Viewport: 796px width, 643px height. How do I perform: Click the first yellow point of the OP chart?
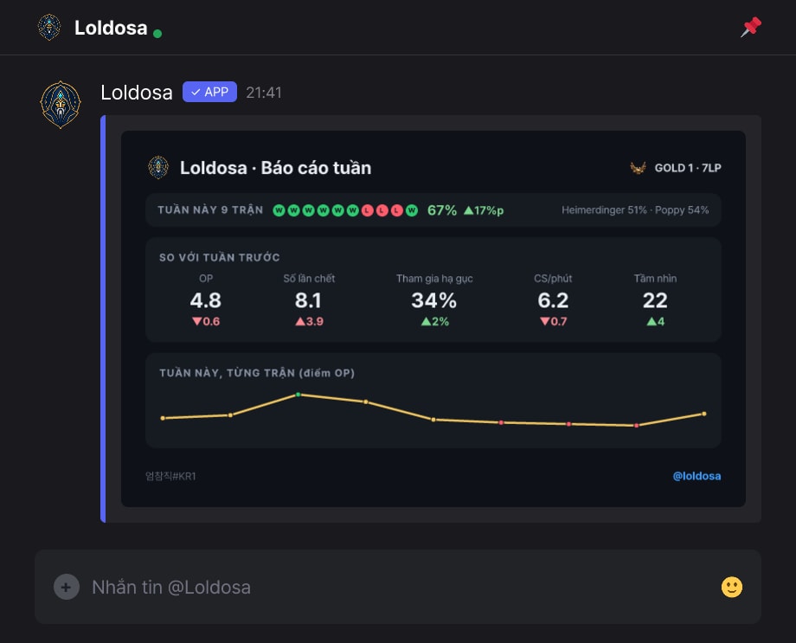pos(163,418)
